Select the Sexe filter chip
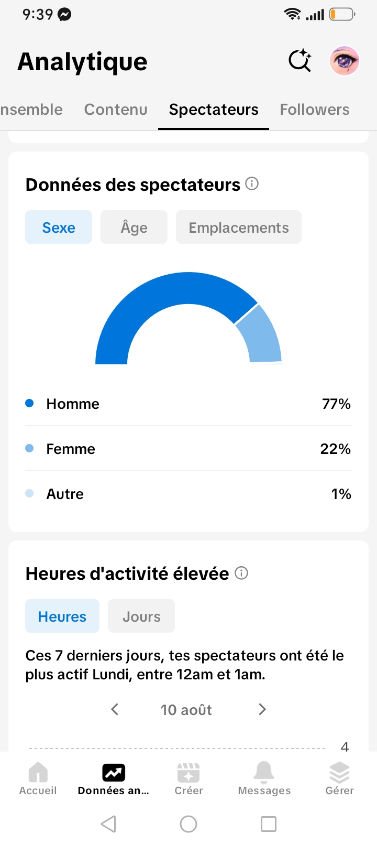 click(59, 227)
